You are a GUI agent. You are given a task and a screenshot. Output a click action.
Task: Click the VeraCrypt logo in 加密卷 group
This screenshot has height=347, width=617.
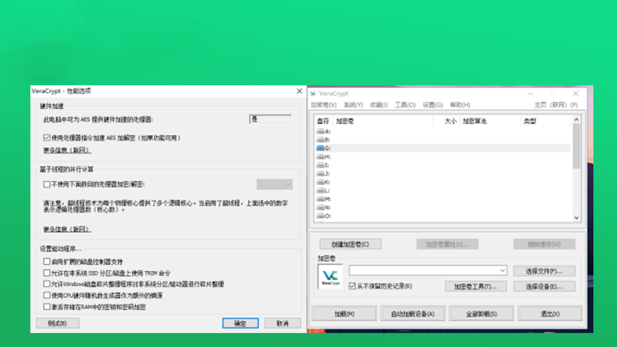click(x=330, y=276)
